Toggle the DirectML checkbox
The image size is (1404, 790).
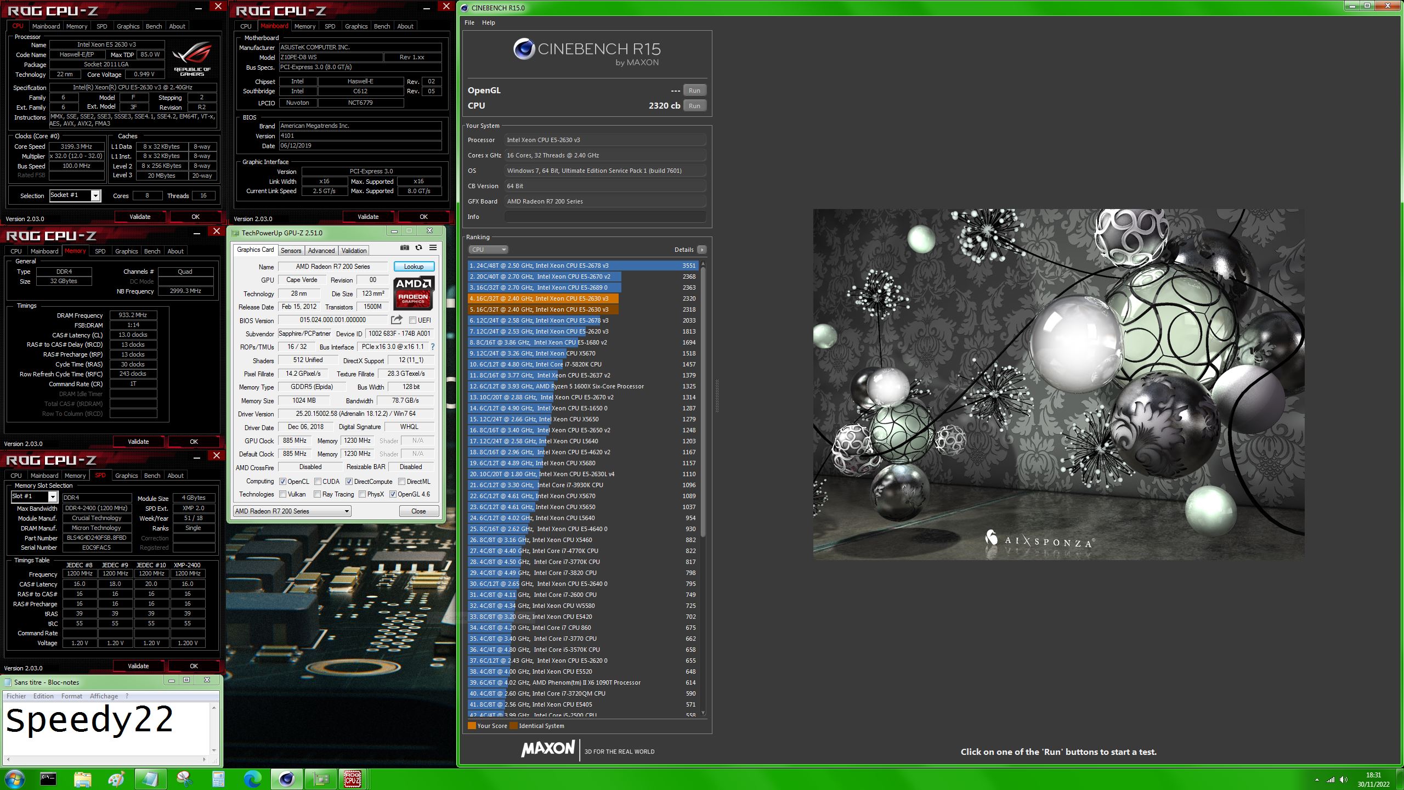(401, 482)
